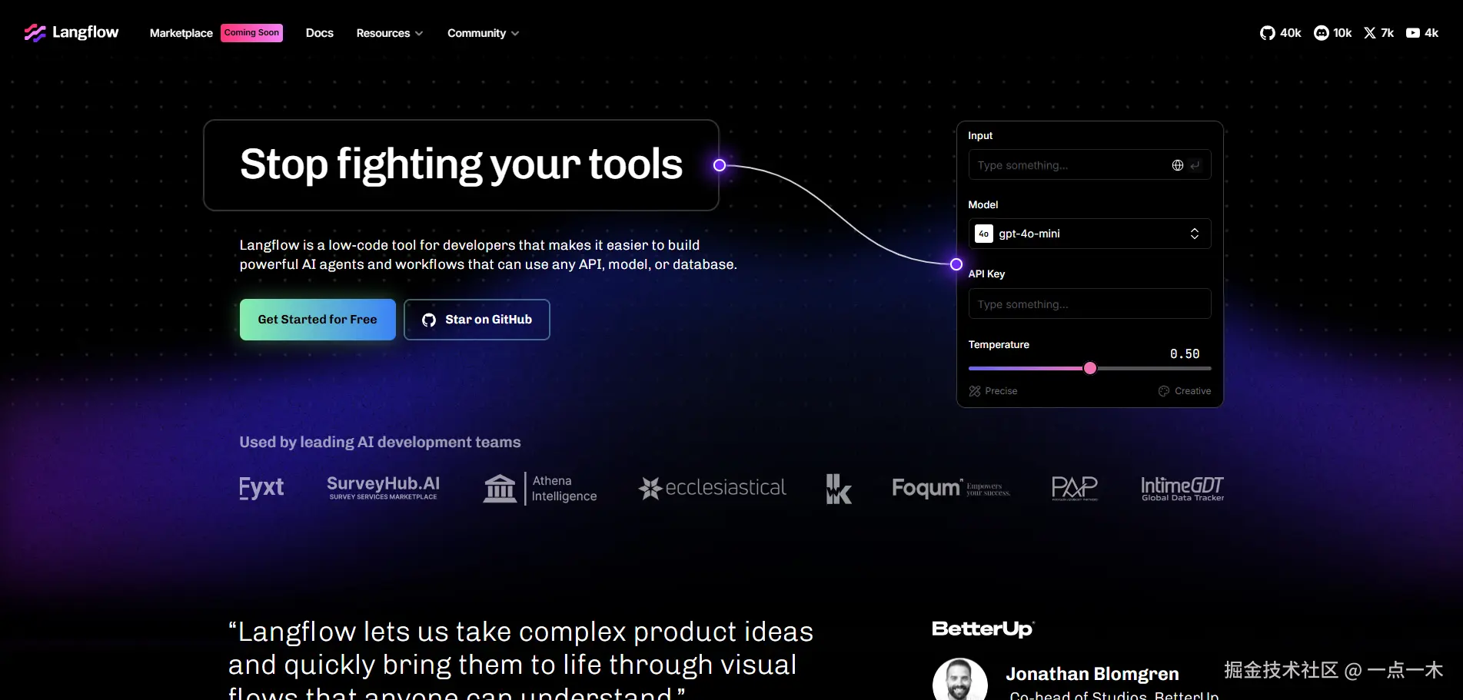Screen dimensions: 1463x700
Task: Click Get Started for Free
Action: (x=318, y=320)
